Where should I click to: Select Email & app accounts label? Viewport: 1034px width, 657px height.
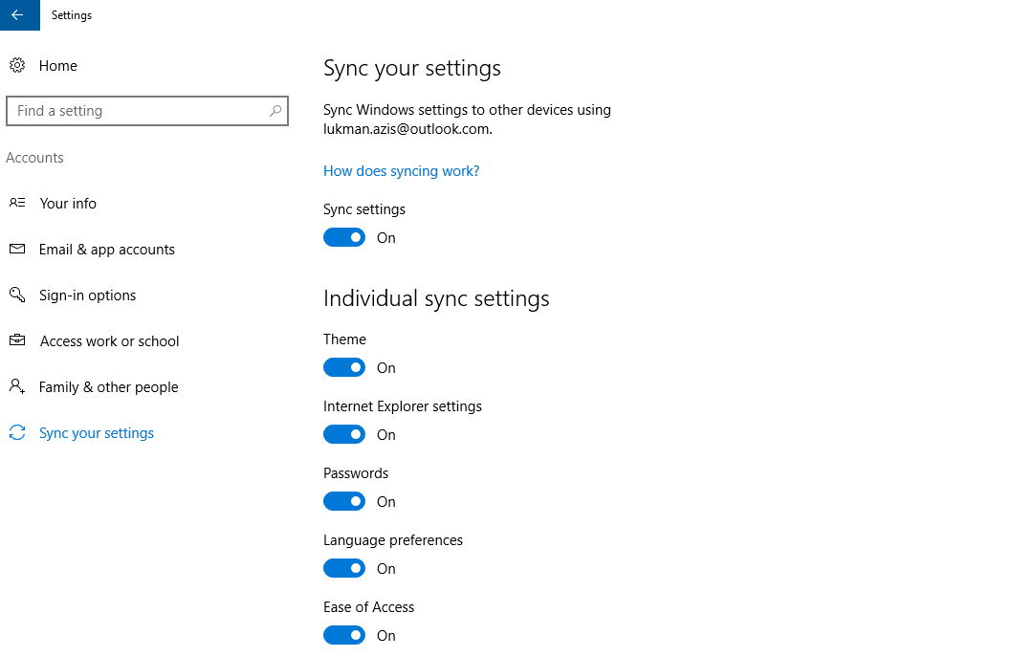[107, 250]
